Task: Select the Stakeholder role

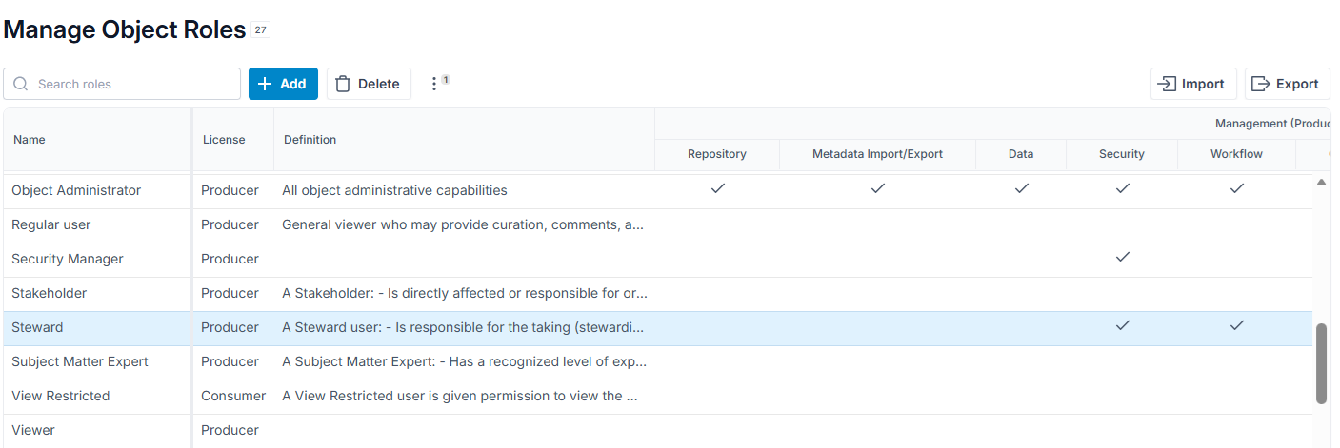Action: (50, 293)
